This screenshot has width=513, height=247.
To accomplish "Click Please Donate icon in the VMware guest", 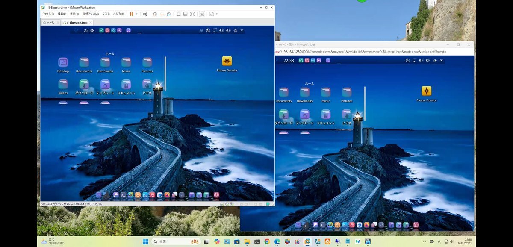I will [227, 64].
